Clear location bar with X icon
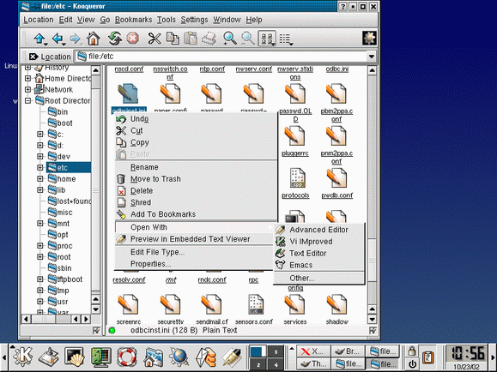The width and height of the screenshot is (497, 372). [x=33, y=57]
